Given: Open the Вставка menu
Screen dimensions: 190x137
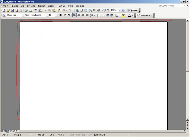Looking at the screenshot, I should point(31,6).
